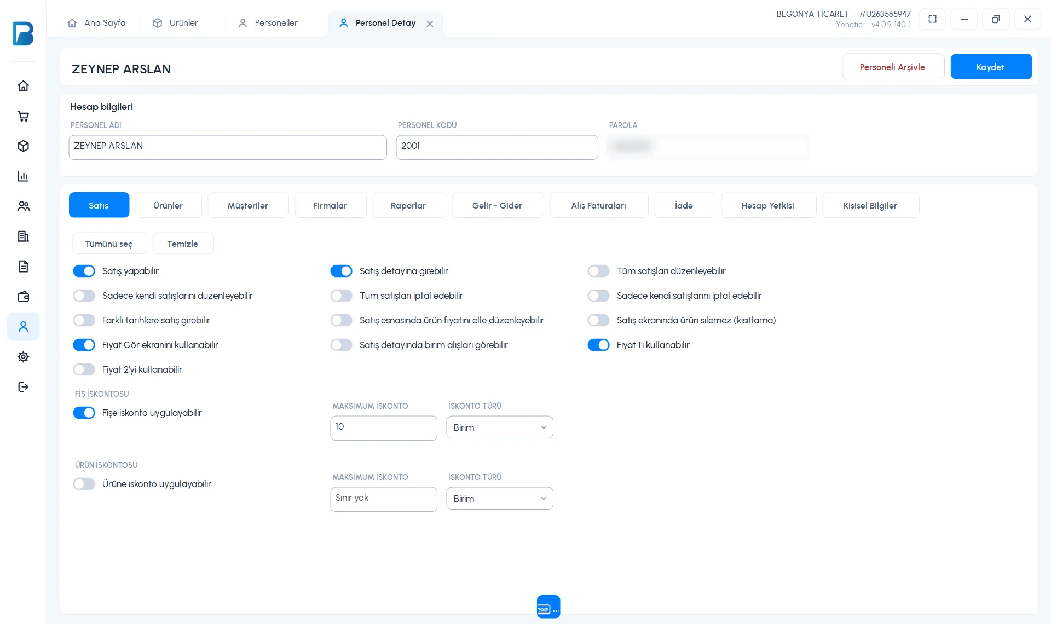The image size is (1051, 624).
Task: Open the settings gear icon in sidebar
Action: 23,357
